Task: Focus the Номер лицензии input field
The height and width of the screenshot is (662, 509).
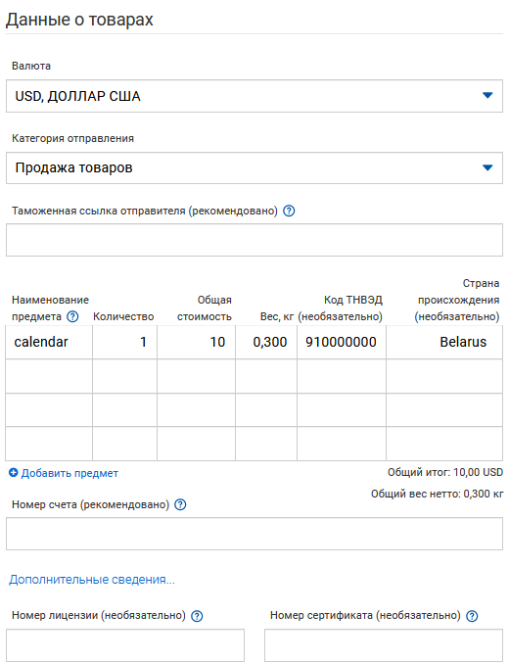Action: pyautogui.click(x=125, y=645)
